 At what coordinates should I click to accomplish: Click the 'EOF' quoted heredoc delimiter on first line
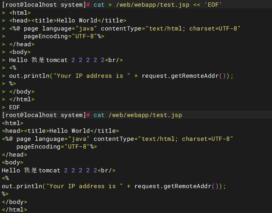(x=213, y=5)
